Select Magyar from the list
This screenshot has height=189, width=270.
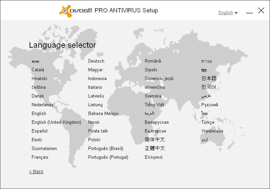pyautogui.click(x=95, y=70)
